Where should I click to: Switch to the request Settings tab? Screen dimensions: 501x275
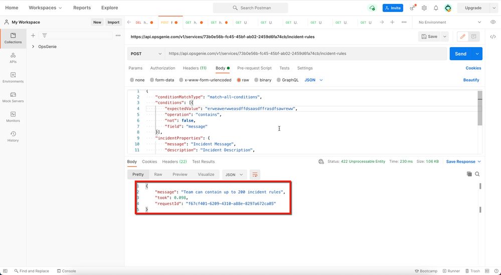305,68
